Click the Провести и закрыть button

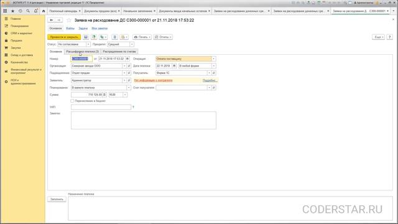(x=64, y=37)
